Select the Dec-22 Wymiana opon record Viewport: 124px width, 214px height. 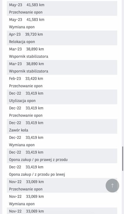click(62, 141)
